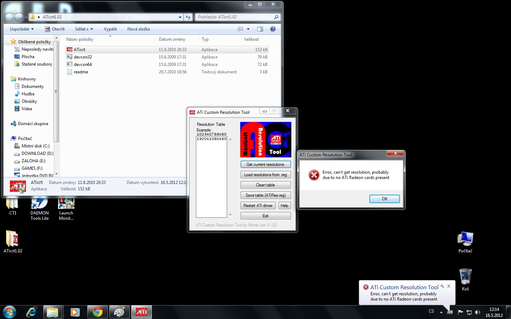Click the Clean table button

(265, 185)
